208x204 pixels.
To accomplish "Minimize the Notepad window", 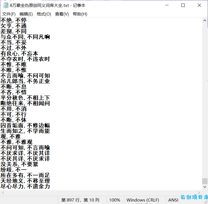I will pyautogui.click(x=167, y=5).
